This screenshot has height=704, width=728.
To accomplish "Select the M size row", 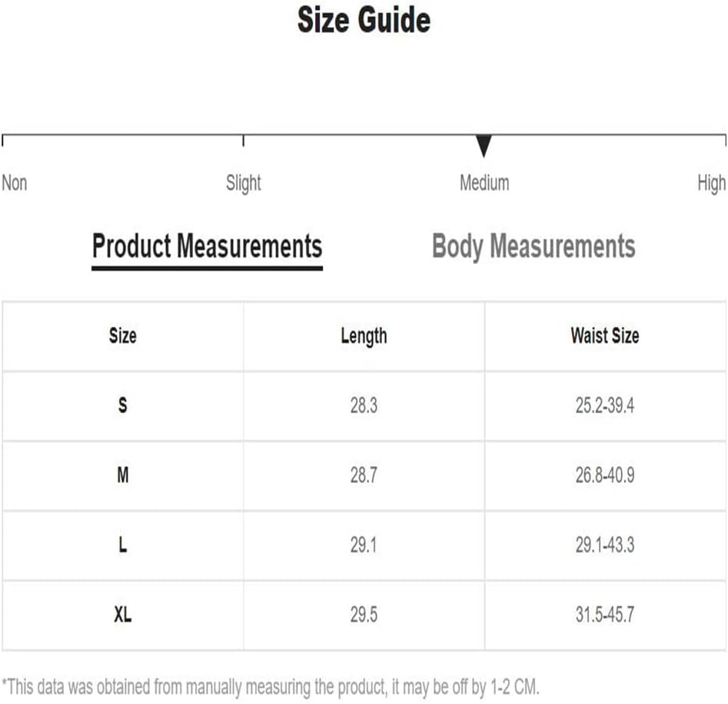I will [x=364, y=475].
